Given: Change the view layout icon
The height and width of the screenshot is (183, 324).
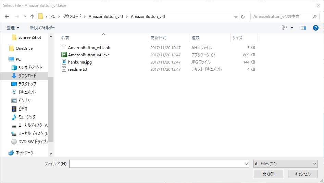Looking at the screenshot, I should pos(285,27).
